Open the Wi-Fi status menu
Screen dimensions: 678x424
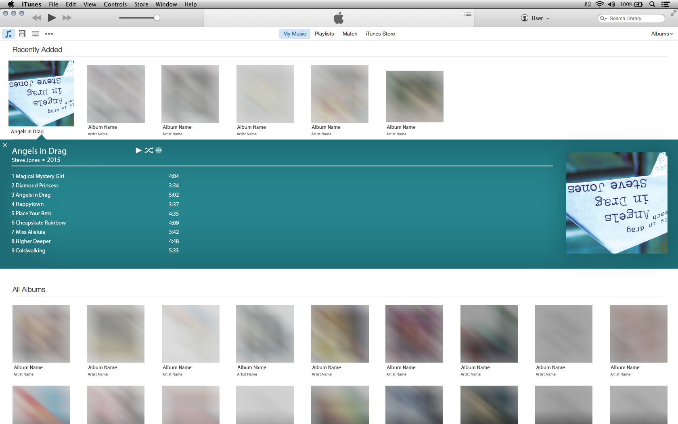click(600, 4)
